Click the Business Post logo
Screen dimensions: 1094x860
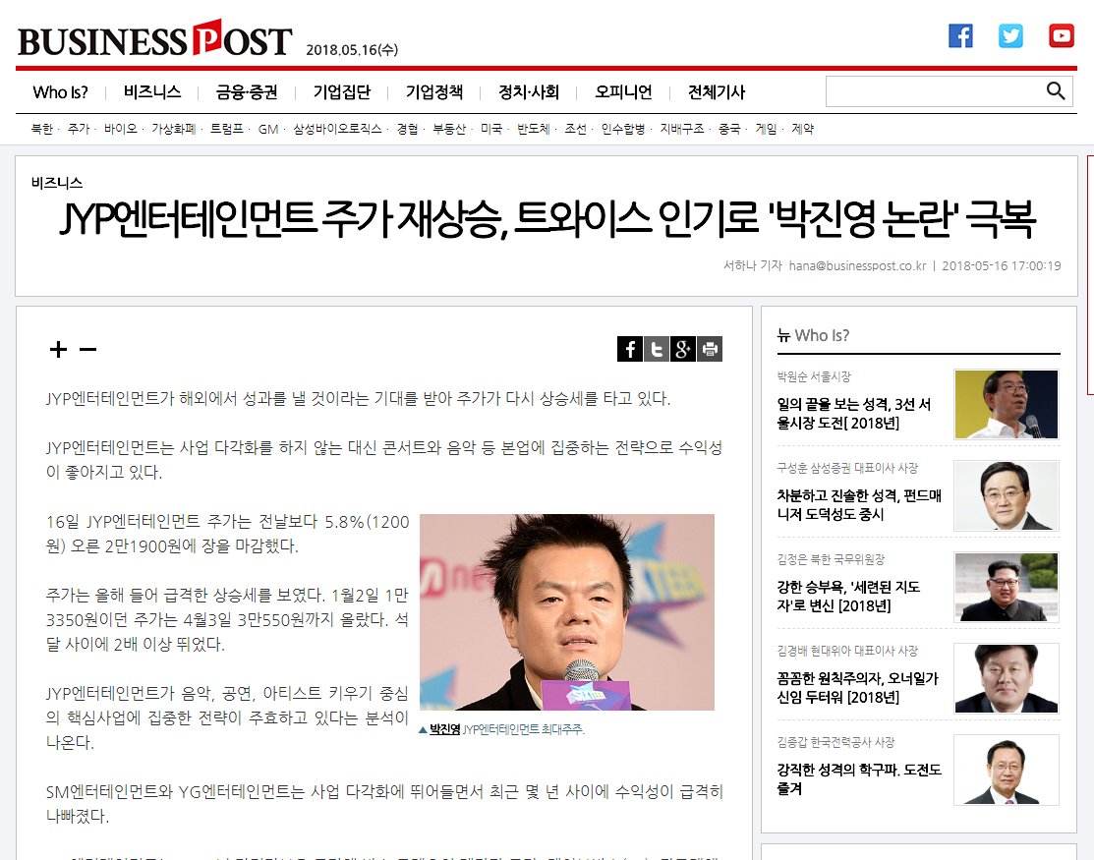[x=154, y=39]
